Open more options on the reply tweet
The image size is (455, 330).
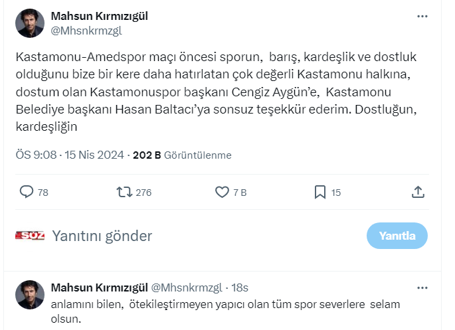[422, 288]
